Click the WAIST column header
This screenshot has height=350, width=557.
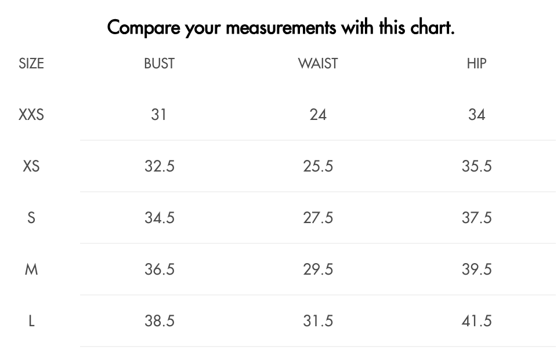(318, 63)
